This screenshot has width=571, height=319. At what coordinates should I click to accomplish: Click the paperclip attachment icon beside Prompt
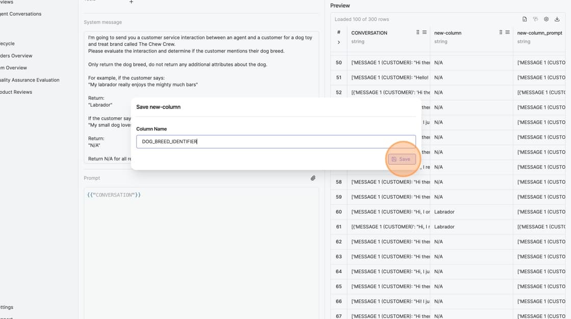(313, 178)
